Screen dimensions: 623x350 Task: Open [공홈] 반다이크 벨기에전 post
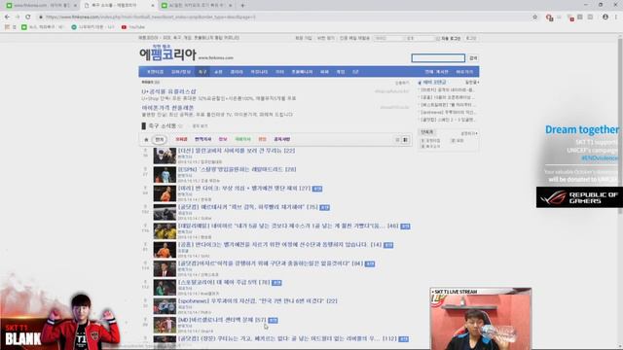[279, 245]
